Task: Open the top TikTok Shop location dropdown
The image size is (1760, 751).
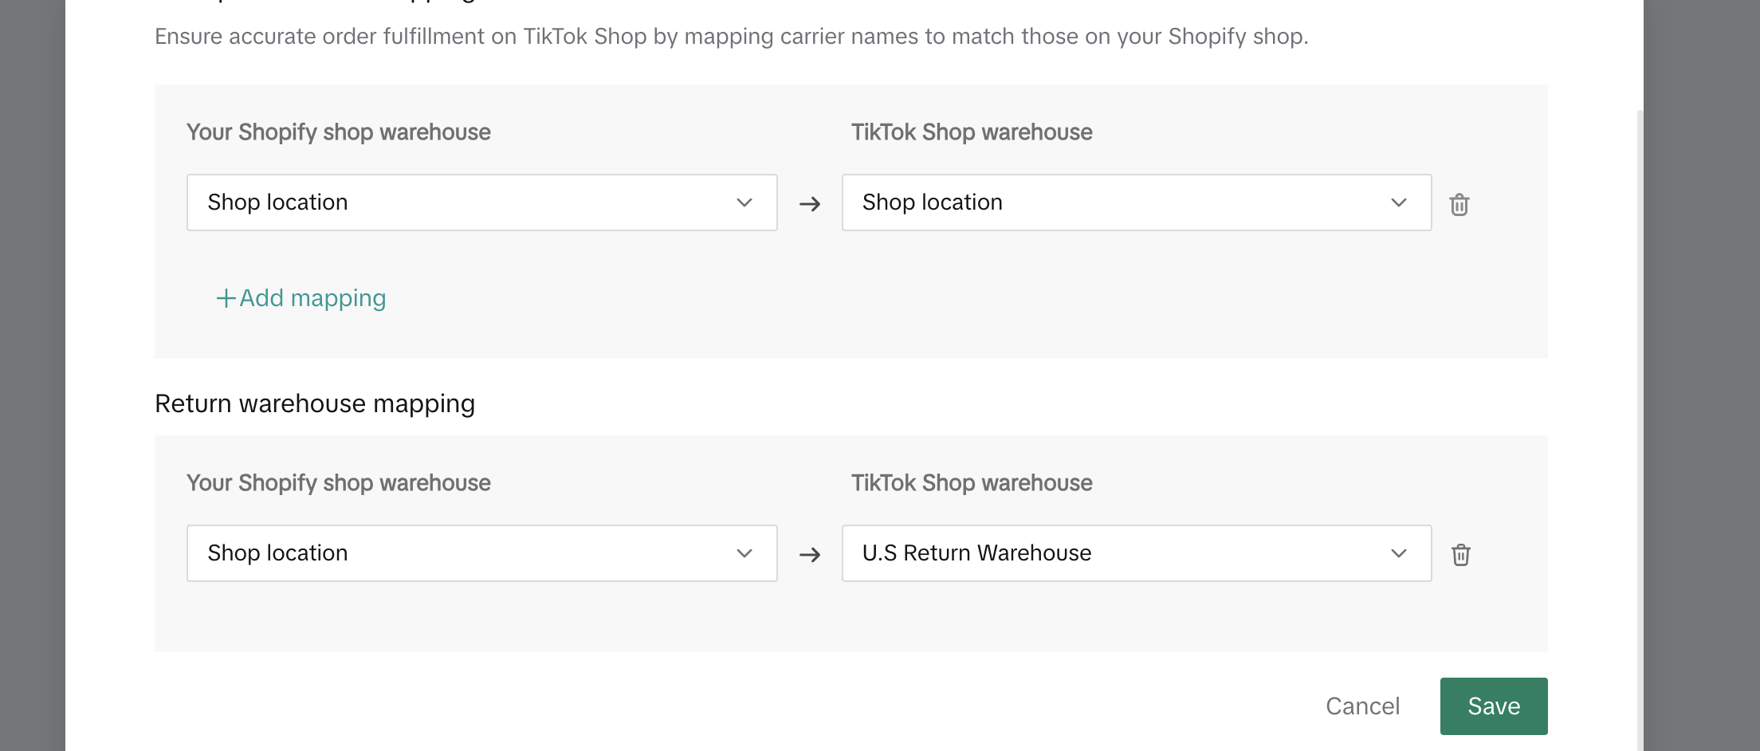Action: click(1116, 202)
